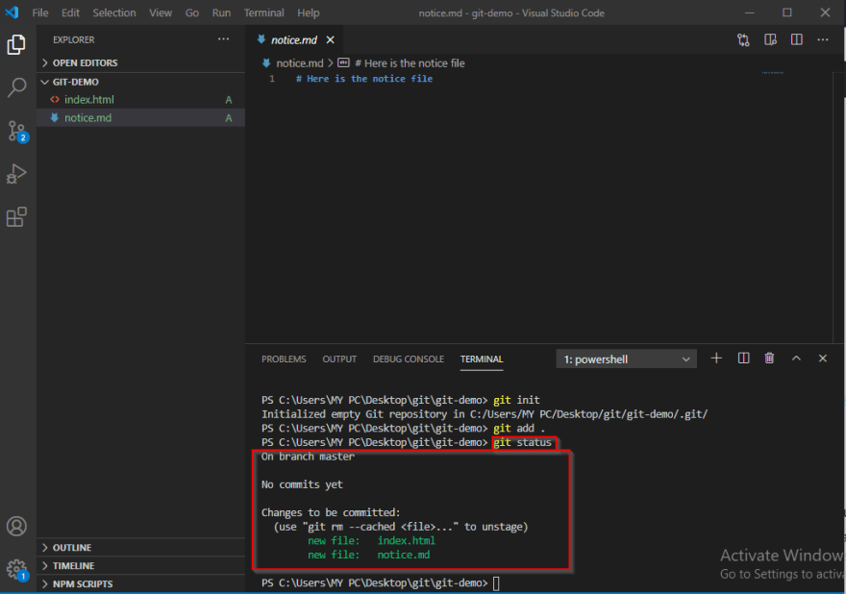The height and width of the screenshot is (594, 846).
Task: Kill the terminal with trash icon
Action: click(769, 359)
